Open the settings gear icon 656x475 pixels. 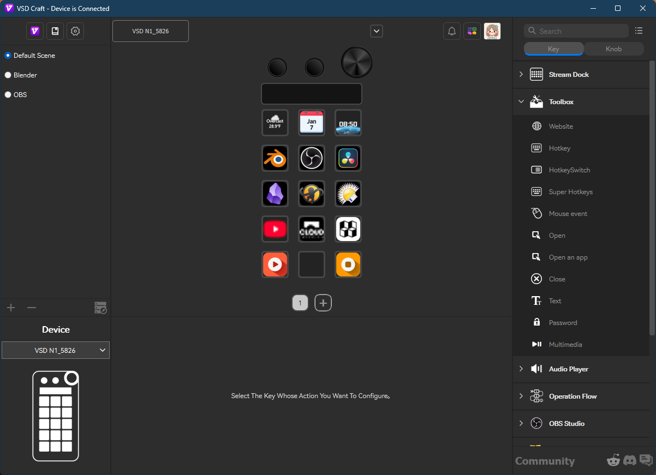(75, 31)
